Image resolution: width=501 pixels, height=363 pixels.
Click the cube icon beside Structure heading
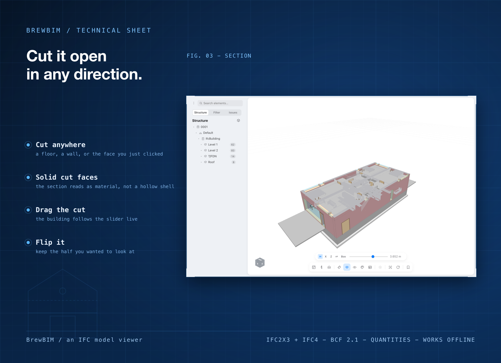pyautogui.click(x=239, y=120)
